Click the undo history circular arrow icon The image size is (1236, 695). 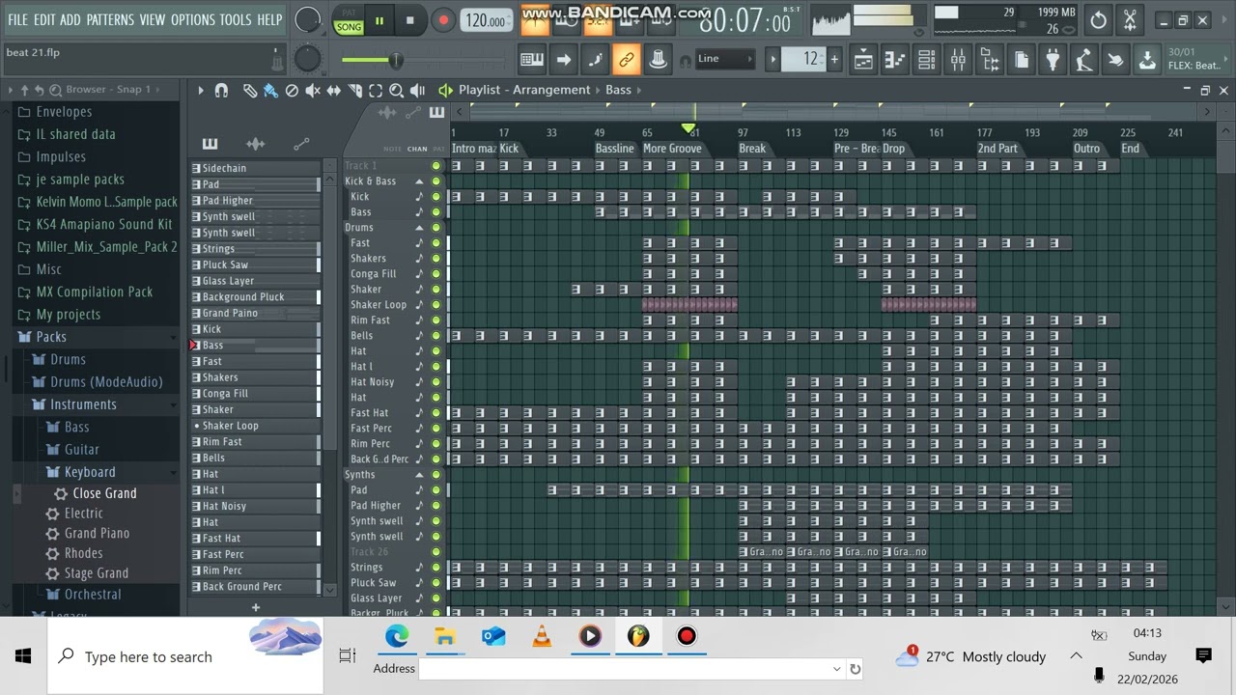(1099, 20)
